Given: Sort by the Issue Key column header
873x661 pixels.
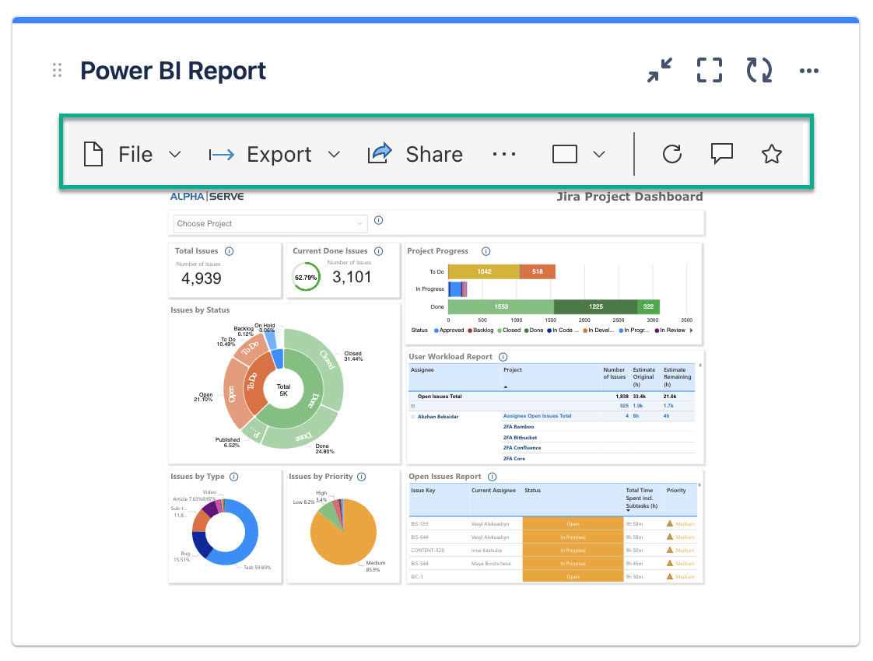Looking at the screenshot, I should click(x=425, y=491).
